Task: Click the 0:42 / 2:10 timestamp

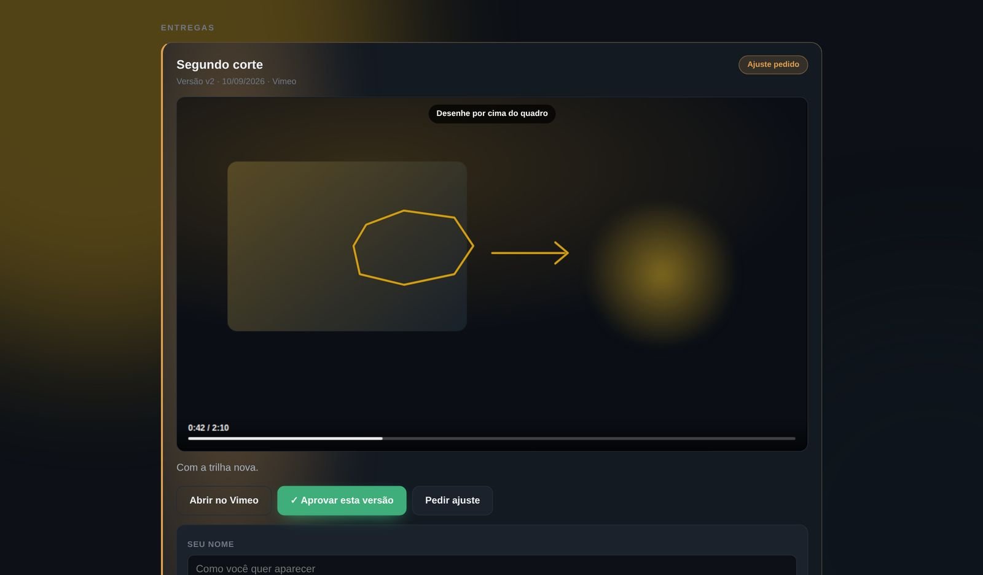Action: pyautogui.click(x=208, y=428)
